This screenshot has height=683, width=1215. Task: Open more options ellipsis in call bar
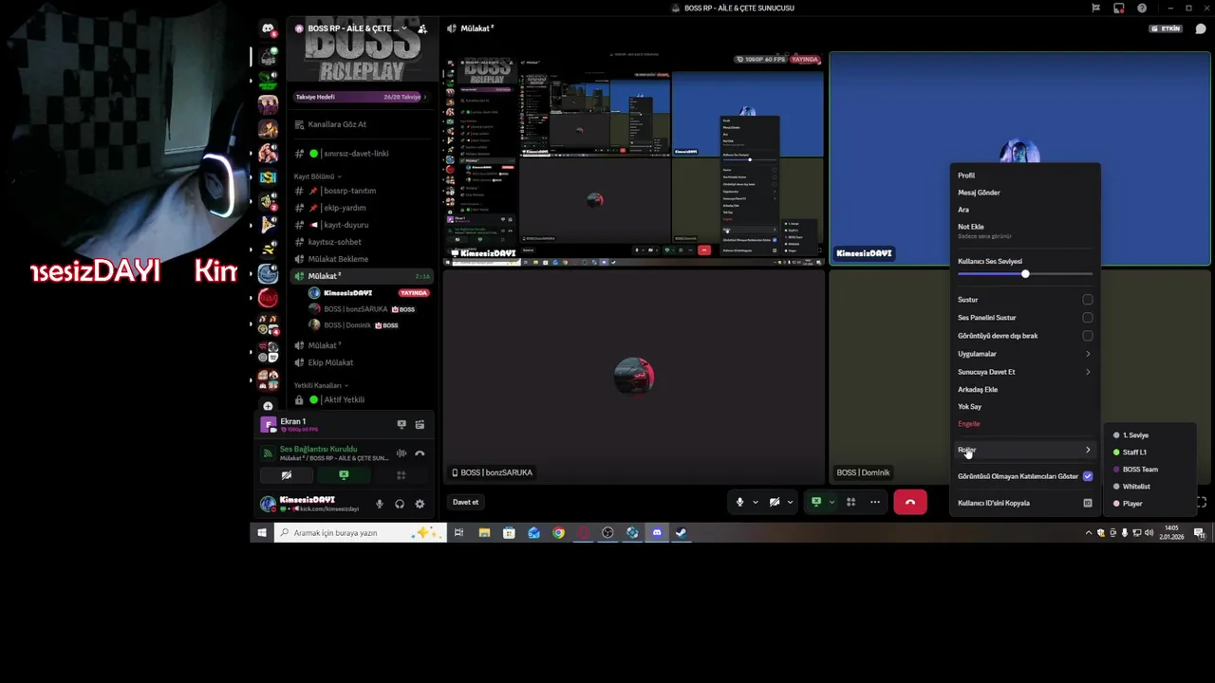[875, 502]
